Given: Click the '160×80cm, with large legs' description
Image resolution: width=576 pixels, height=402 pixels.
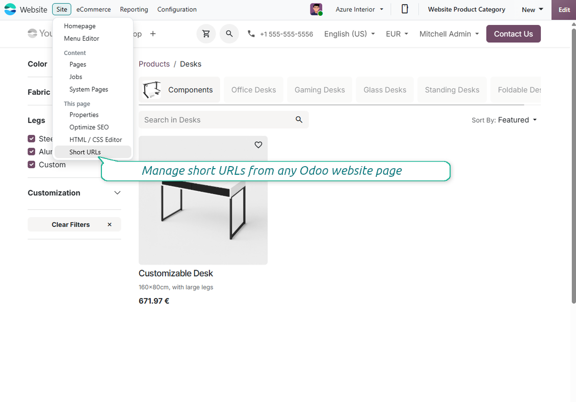Looking at the screenshot, I should coord(175,287).
